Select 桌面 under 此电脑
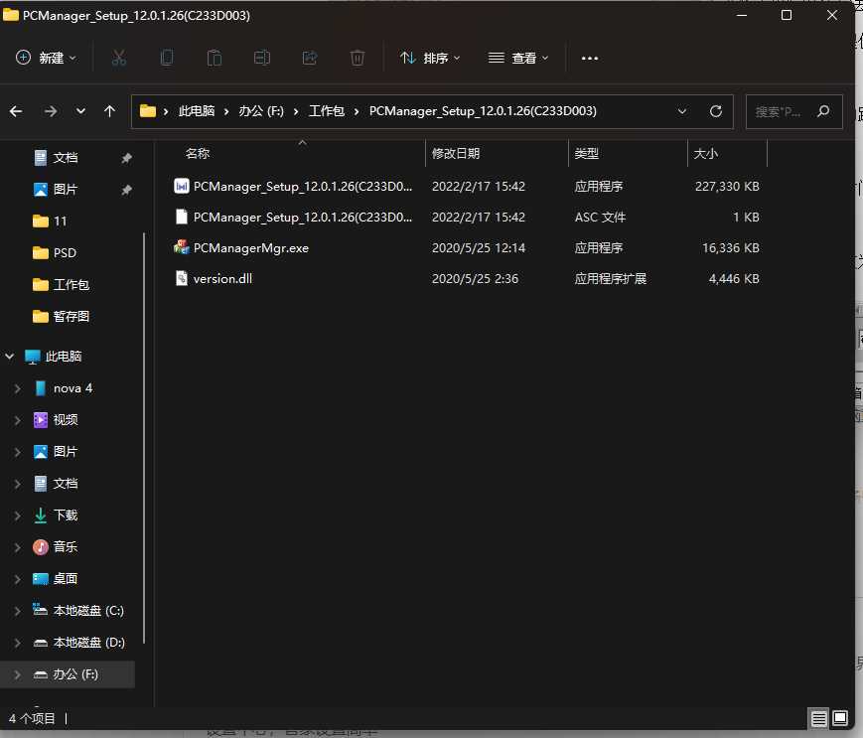Viewport: 863px width, 738px height. [x=65, y=579]
